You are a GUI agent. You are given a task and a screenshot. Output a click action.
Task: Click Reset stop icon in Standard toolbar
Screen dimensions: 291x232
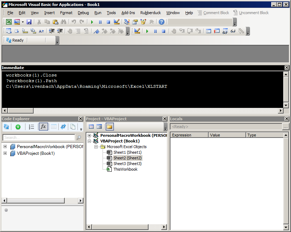tap(109, 22)
